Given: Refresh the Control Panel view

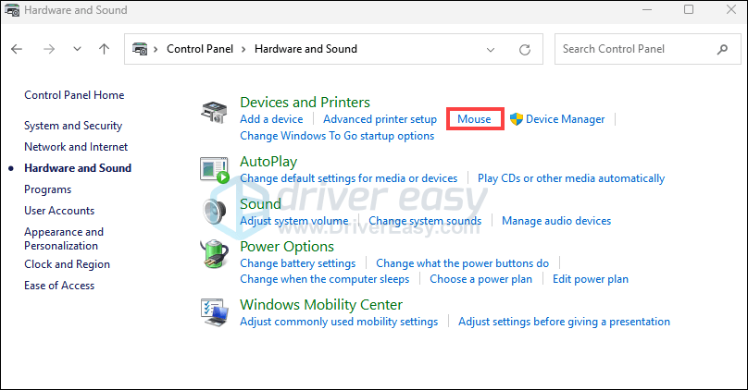Looking at the screenshot, I should click(x=525, y=49).
